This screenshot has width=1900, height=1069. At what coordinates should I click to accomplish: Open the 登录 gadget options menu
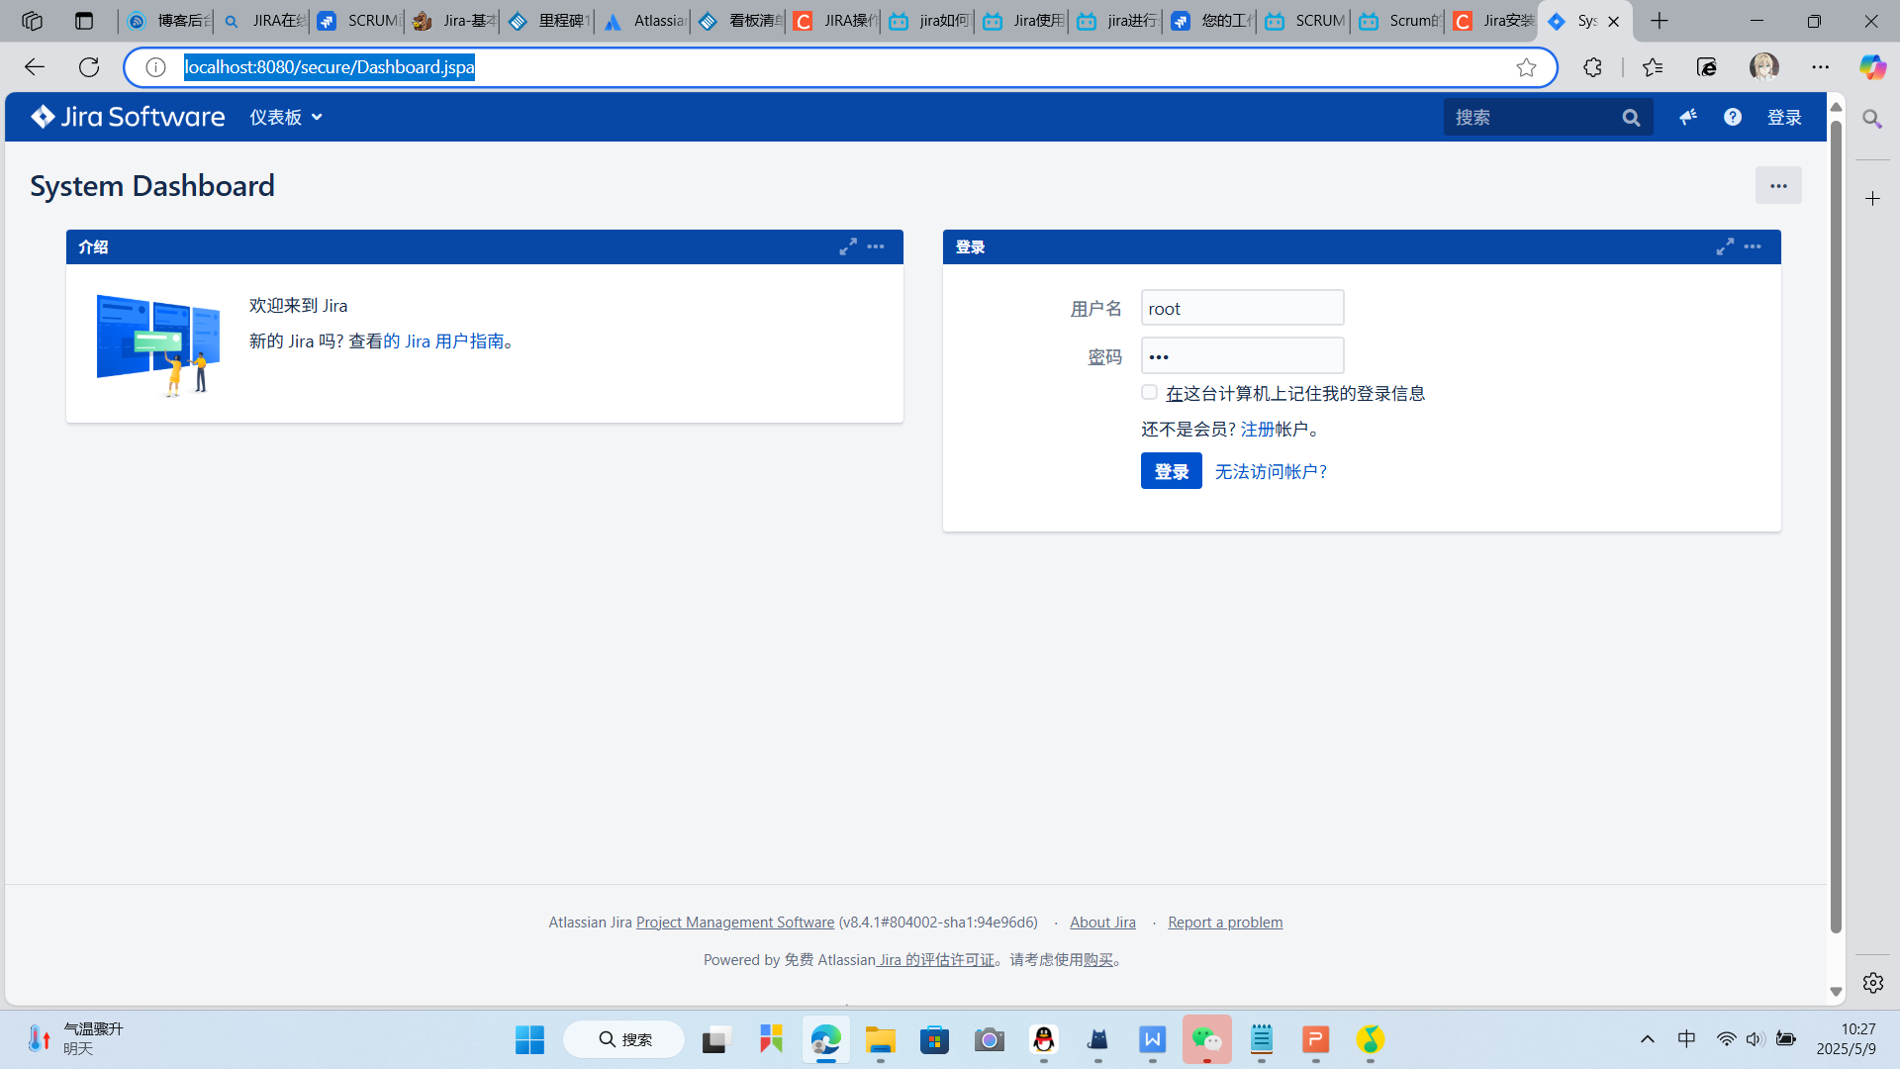pos(1753,246)
